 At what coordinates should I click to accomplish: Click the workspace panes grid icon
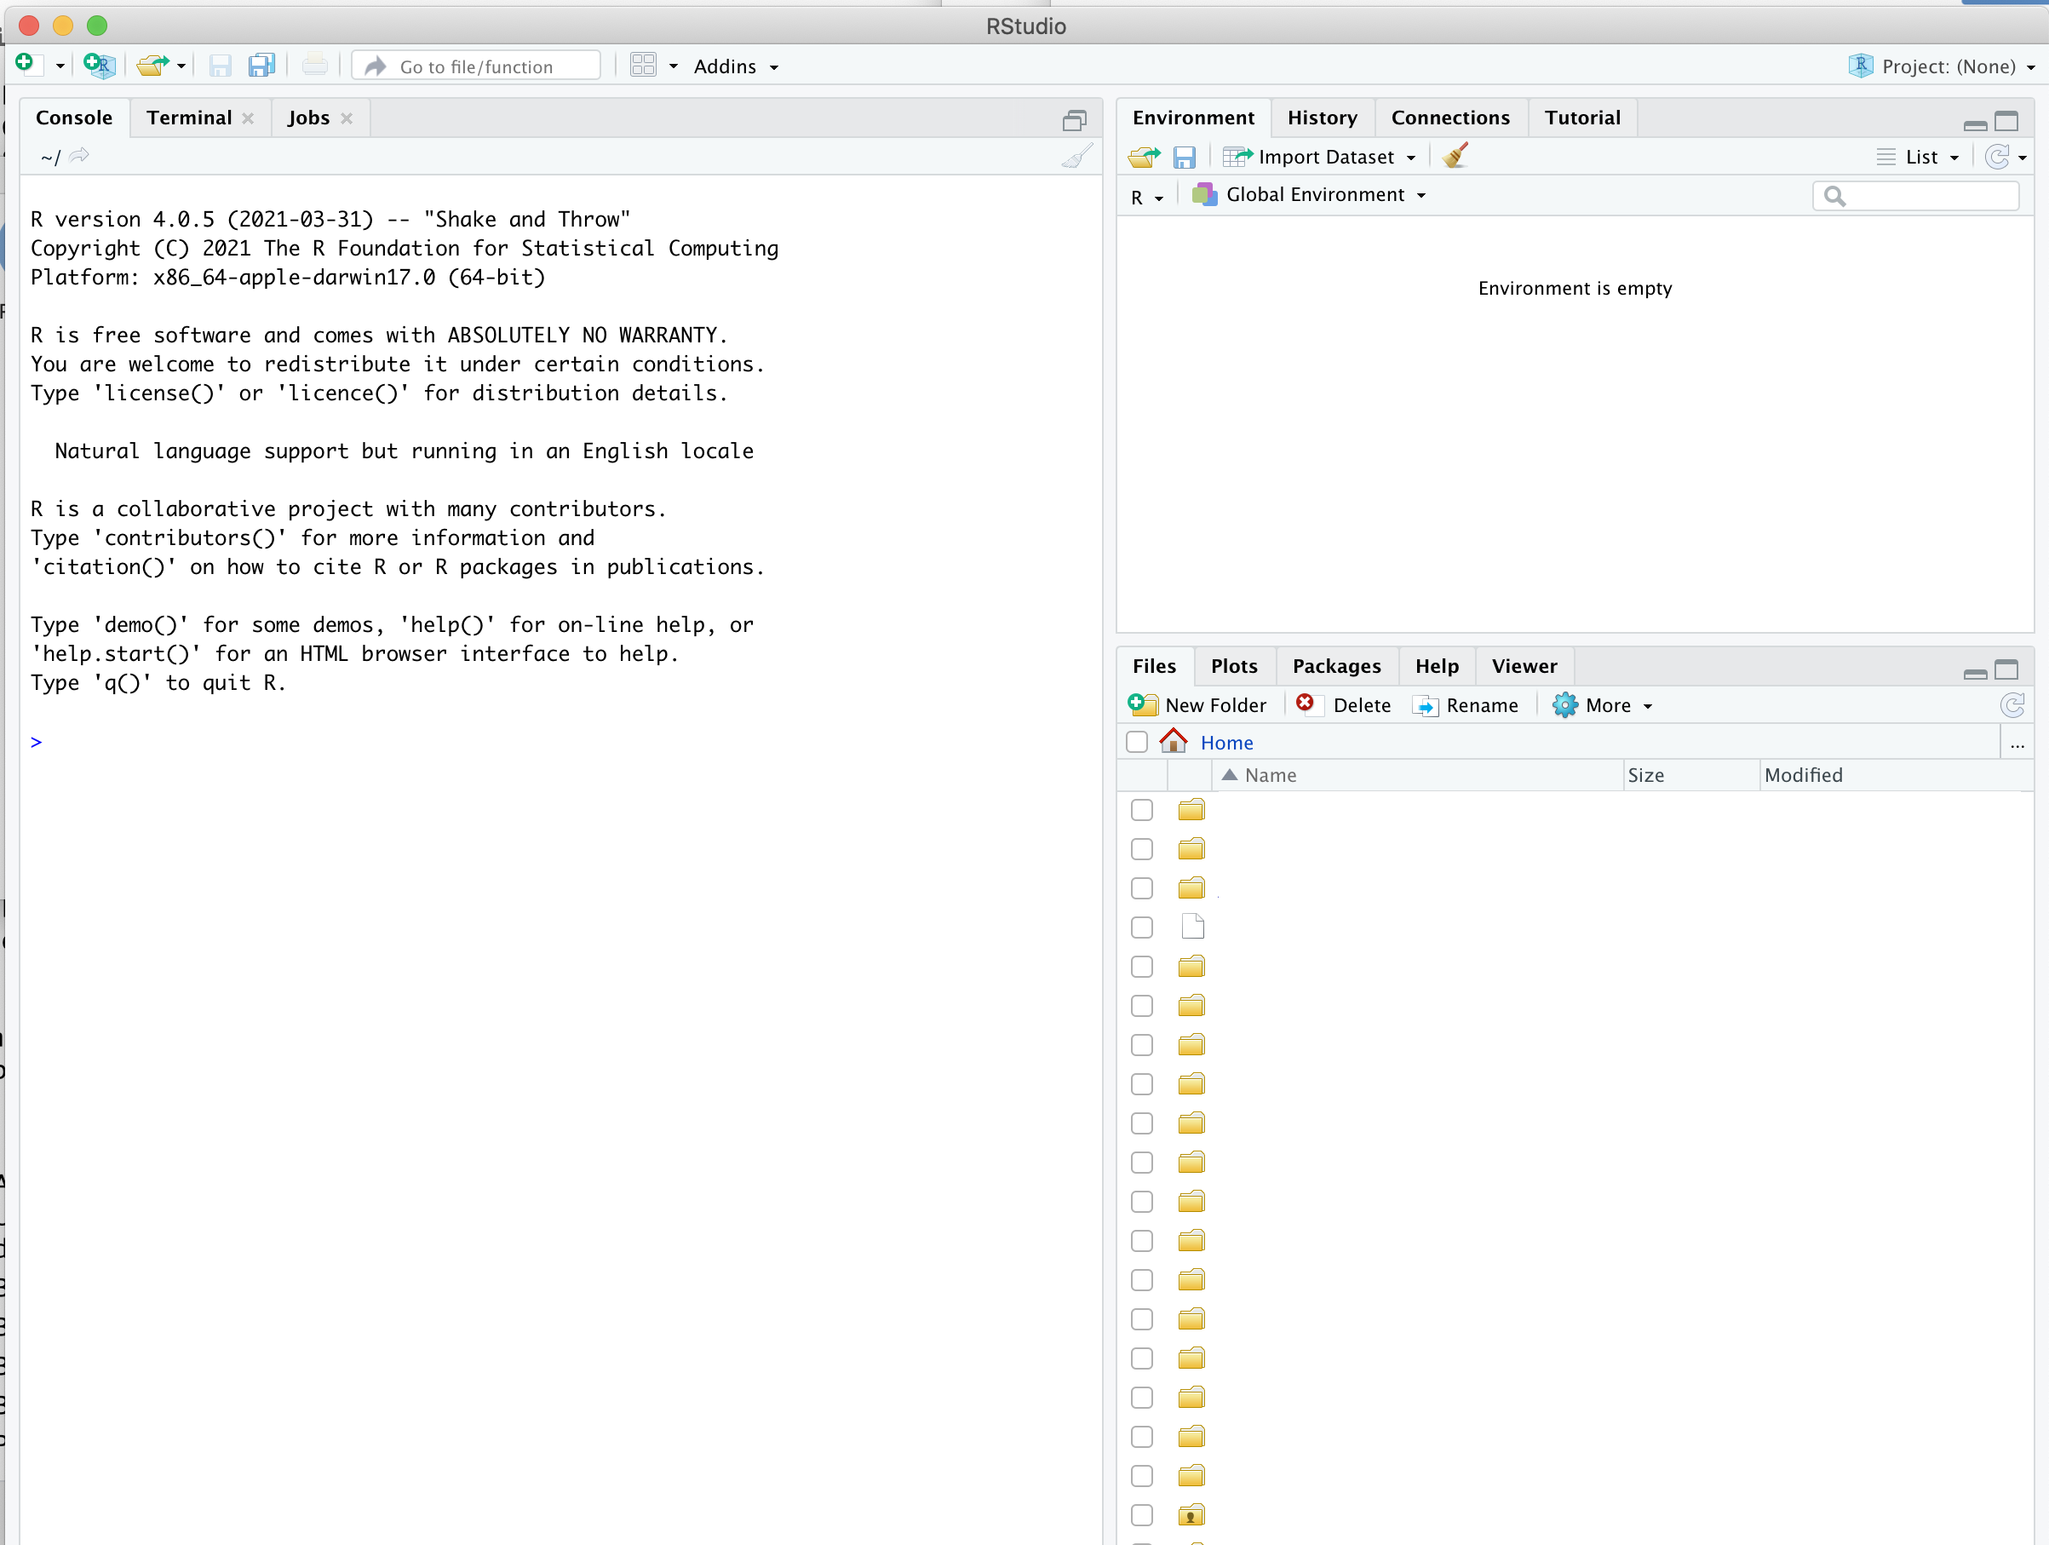(643, 65)
